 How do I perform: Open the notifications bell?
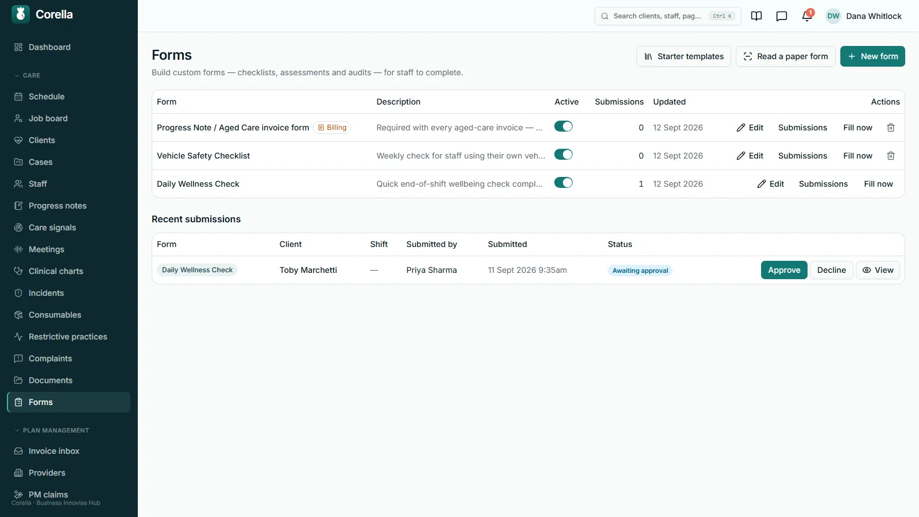pos(807,16)
